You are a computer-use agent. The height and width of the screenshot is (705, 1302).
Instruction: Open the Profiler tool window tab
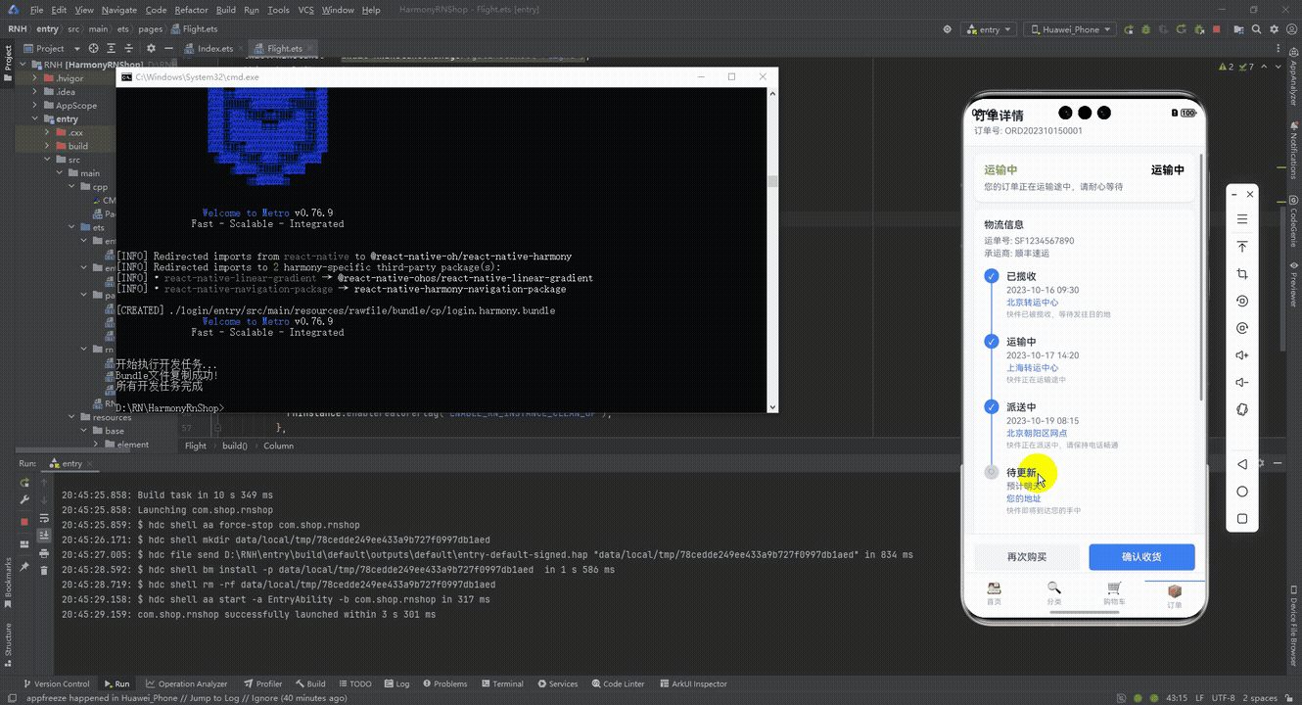pyautogui.click(x=262, y=683)
